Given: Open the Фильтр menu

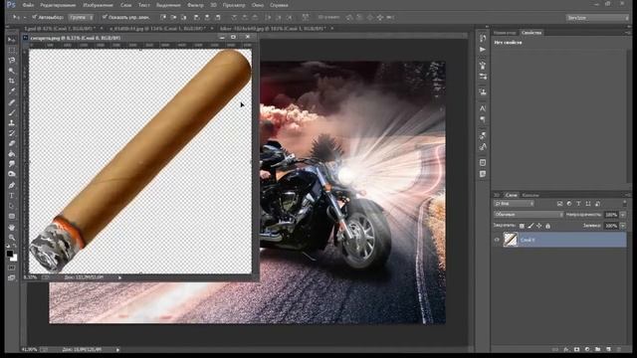Looking at the screenshot, I should (195, 5).
